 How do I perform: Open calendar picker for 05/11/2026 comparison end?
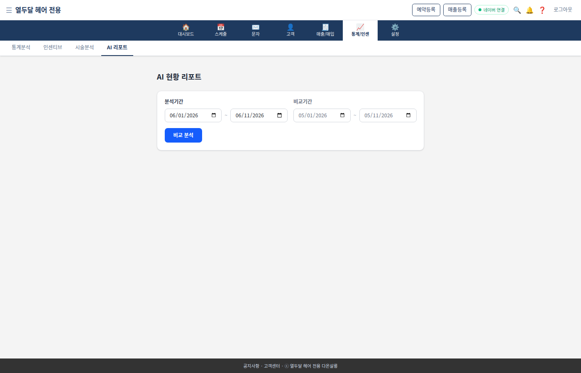(408, 115)
